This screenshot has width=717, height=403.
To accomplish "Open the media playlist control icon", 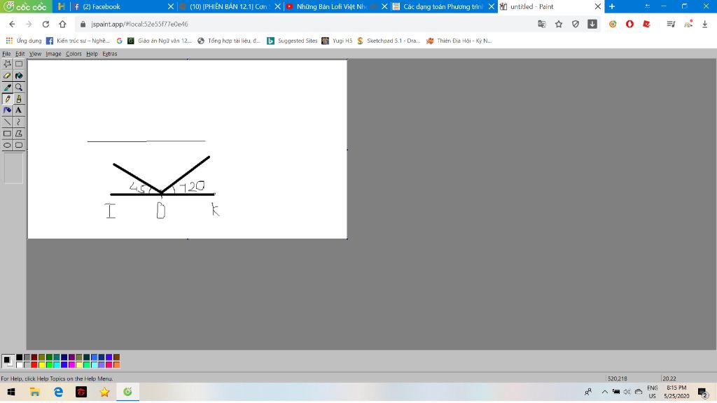I will click(x=671, y=24).
